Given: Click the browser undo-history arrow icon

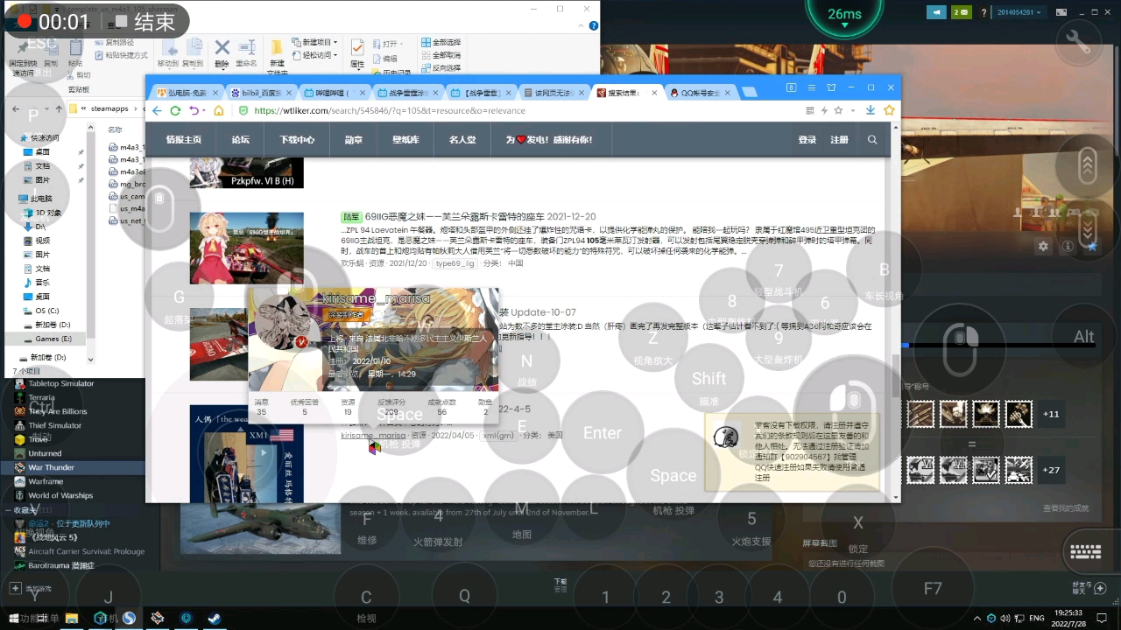Looking at the screenshot, I should point(194,110).
